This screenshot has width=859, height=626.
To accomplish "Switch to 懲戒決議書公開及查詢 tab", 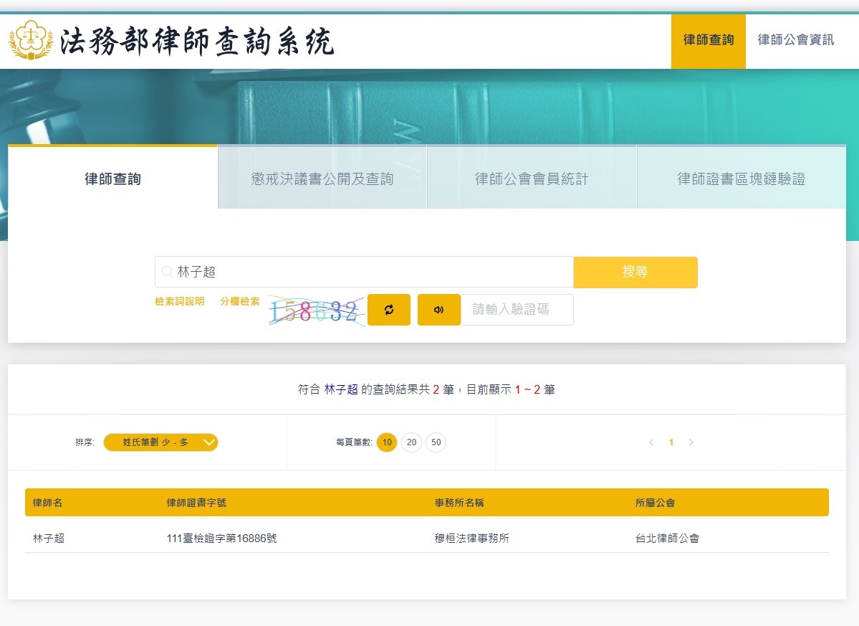I will tap(322, 179).
